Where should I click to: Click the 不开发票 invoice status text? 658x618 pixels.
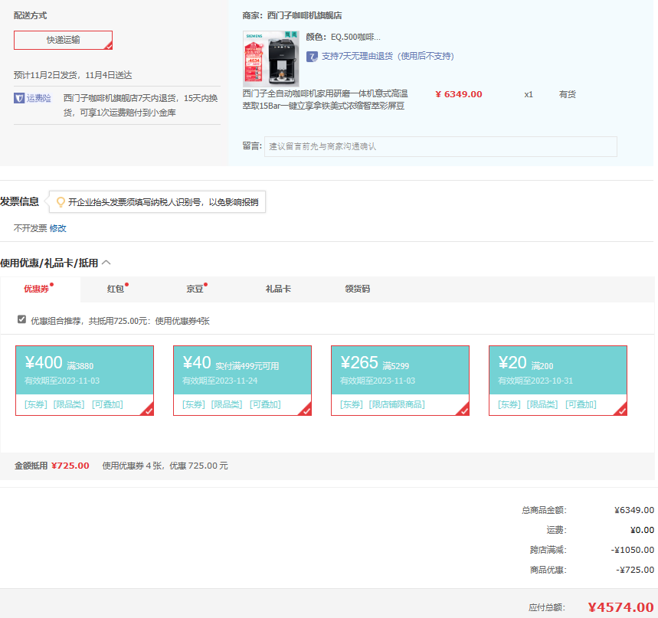point(30,228)
